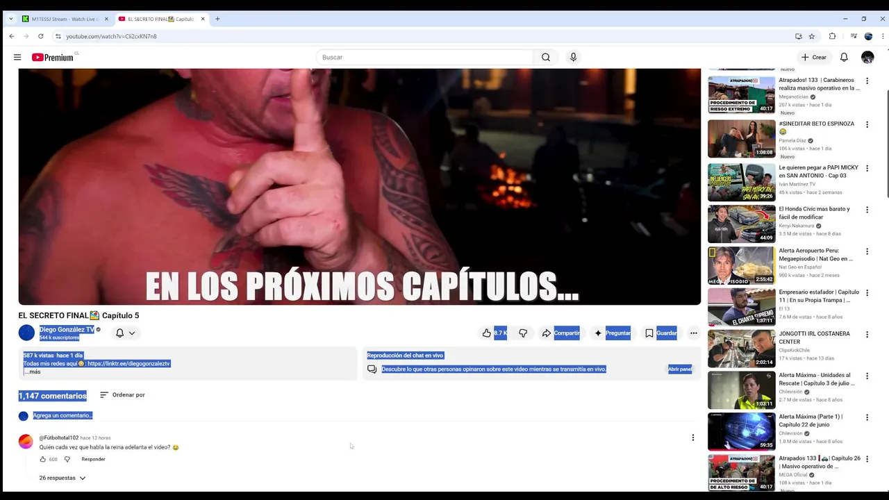Open options for JONGOTTI IRL video
Image resolution: width=889 pixels, height=500 pixels.
tap(867, 335)
